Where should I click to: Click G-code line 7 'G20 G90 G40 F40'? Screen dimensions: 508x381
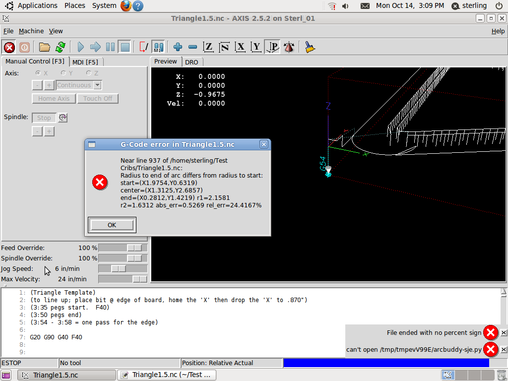click(56, 337)
